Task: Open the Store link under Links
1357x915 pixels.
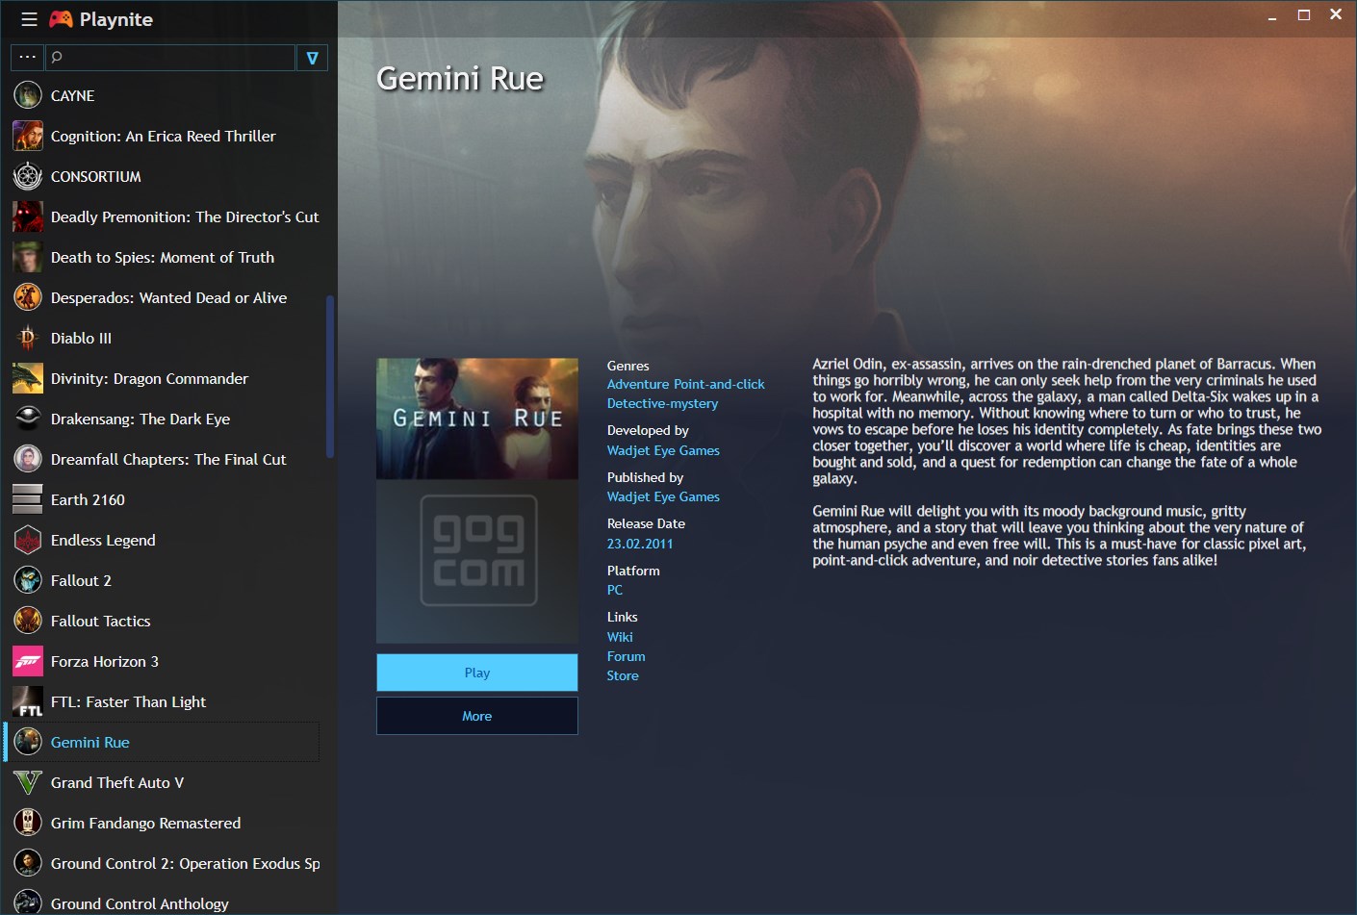Action: [622, 675]
